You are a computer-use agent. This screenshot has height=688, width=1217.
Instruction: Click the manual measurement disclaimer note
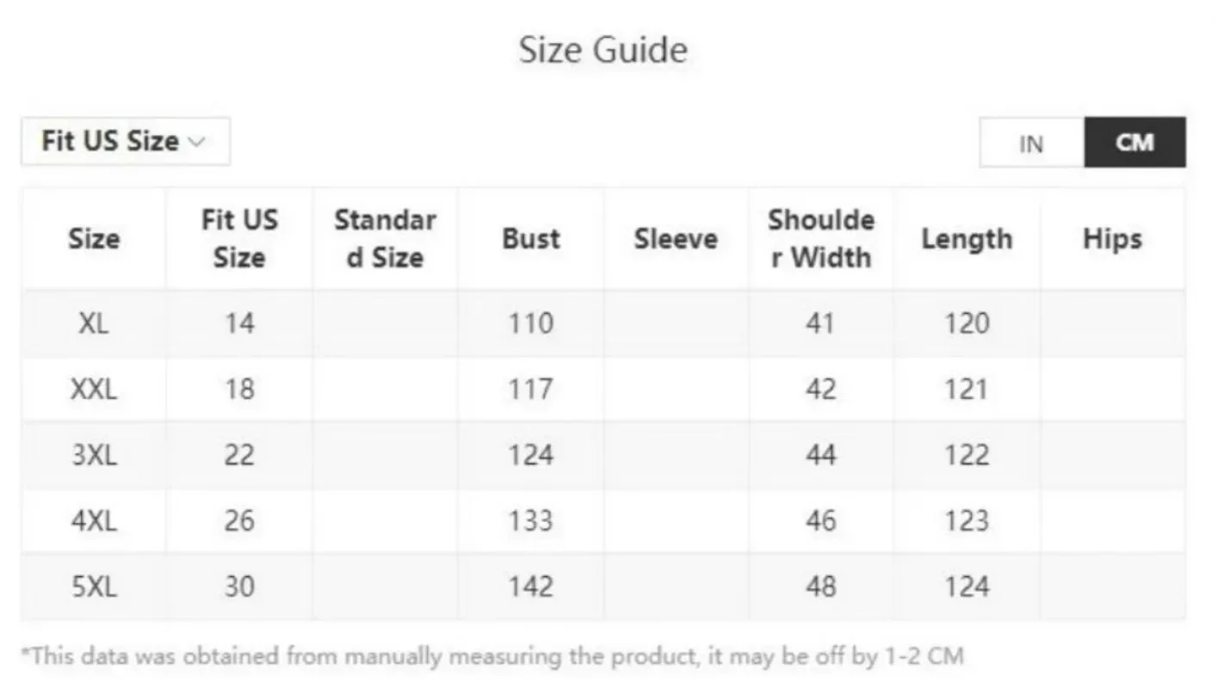(492, 657)
